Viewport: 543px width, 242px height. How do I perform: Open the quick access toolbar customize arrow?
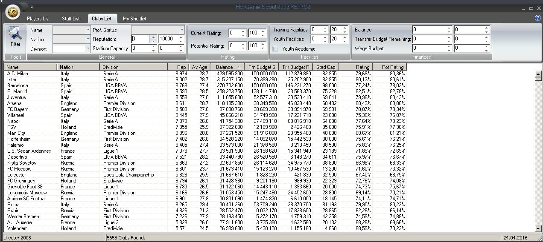pos(32,7)
